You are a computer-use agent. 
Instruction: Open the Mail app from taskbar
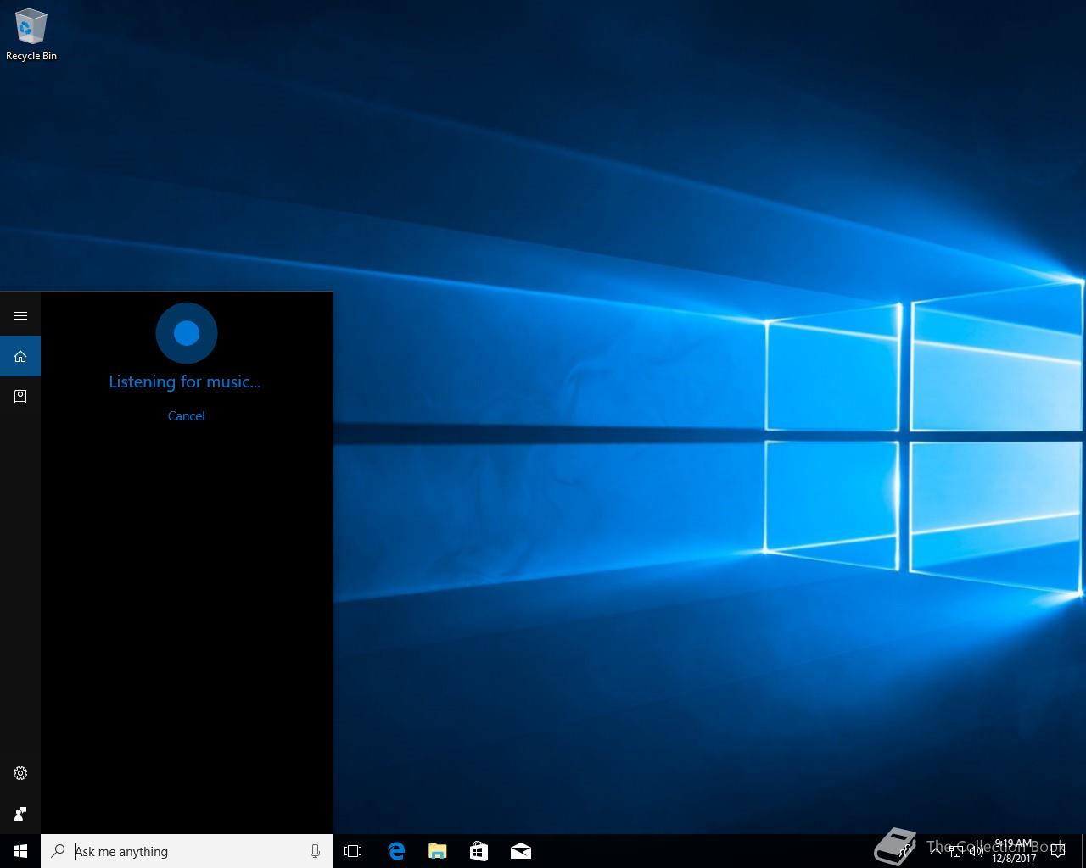tap(520, 851)
